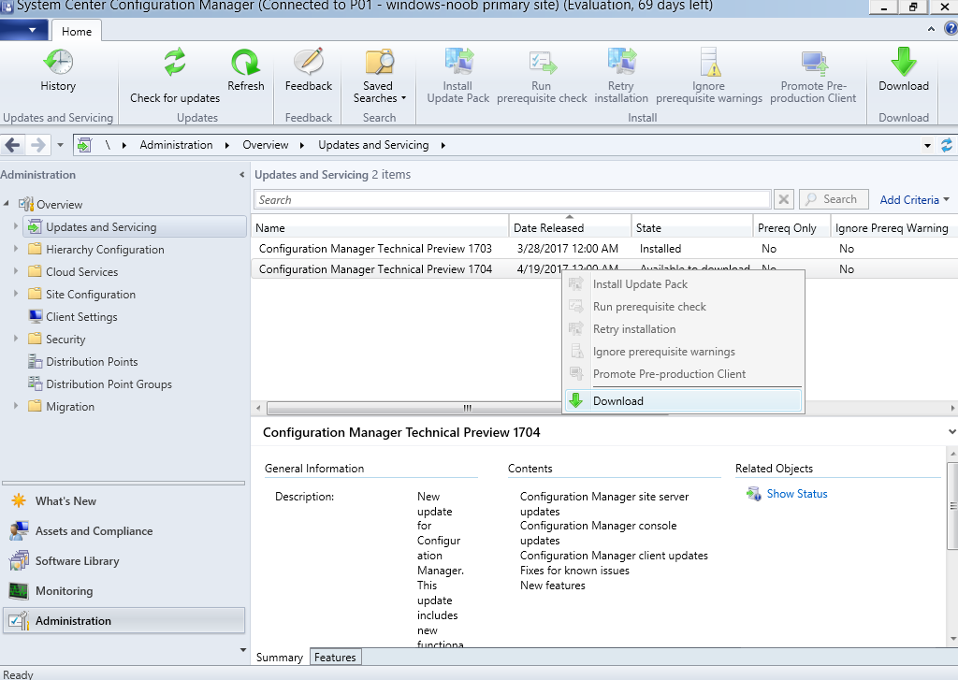
Task: Open the blue application menu dropdown
Action: 23,29
